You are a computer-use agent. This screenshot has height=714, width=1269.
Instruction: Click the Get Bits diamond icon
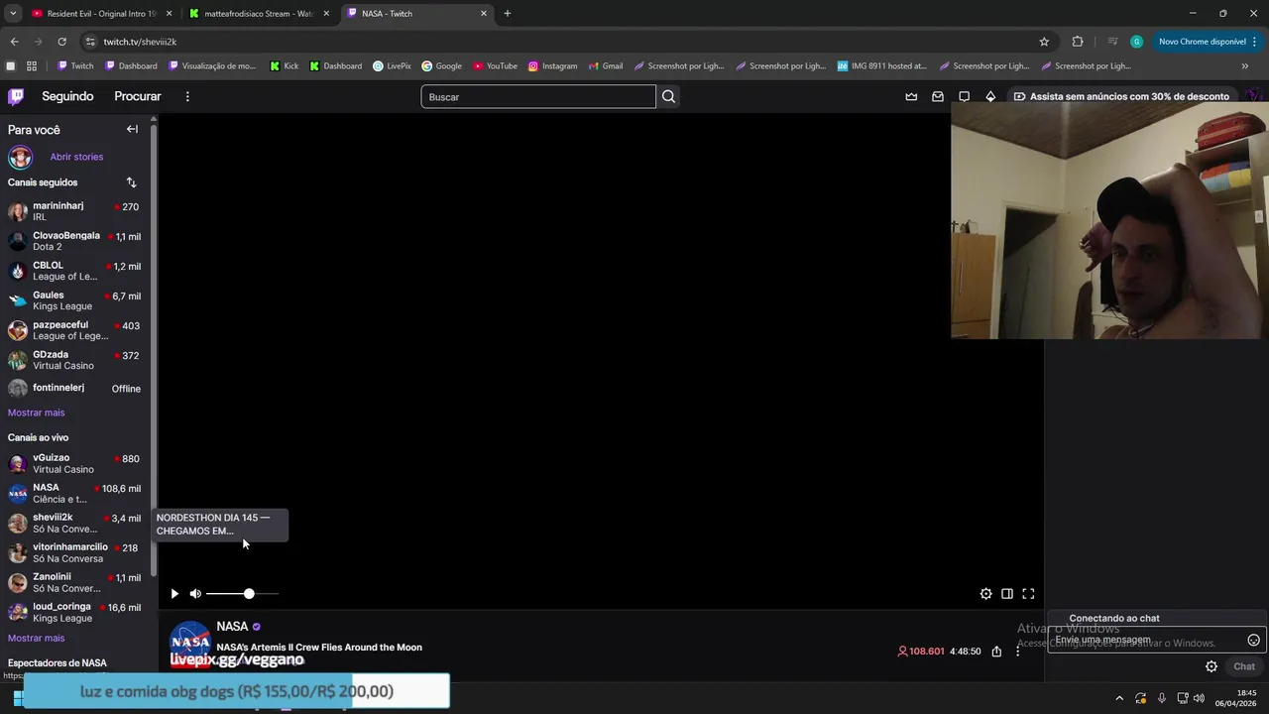(x=990, y=96)
